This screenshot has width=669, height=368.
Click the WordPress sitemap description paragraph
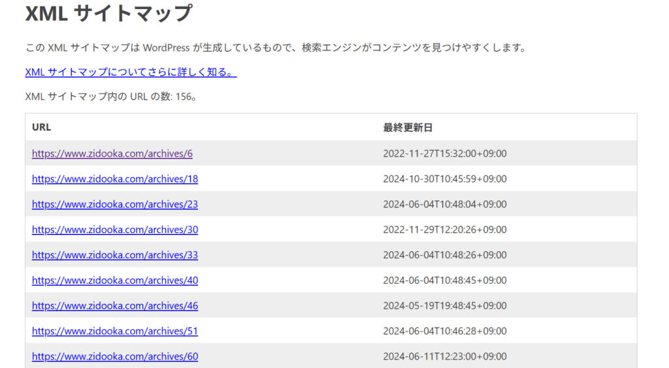click(275, 48)
